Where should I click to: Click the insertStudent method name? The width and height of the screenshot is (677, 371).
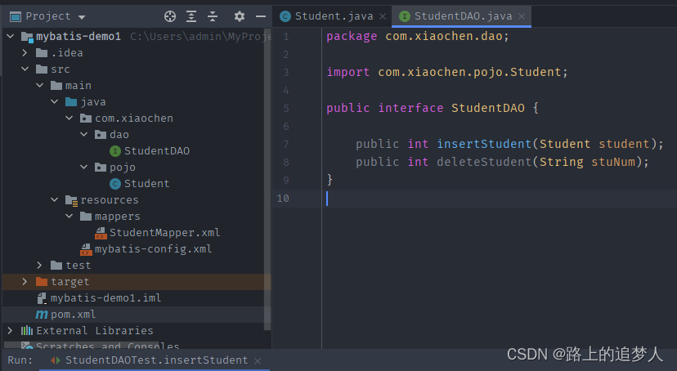tap(483, 144)
